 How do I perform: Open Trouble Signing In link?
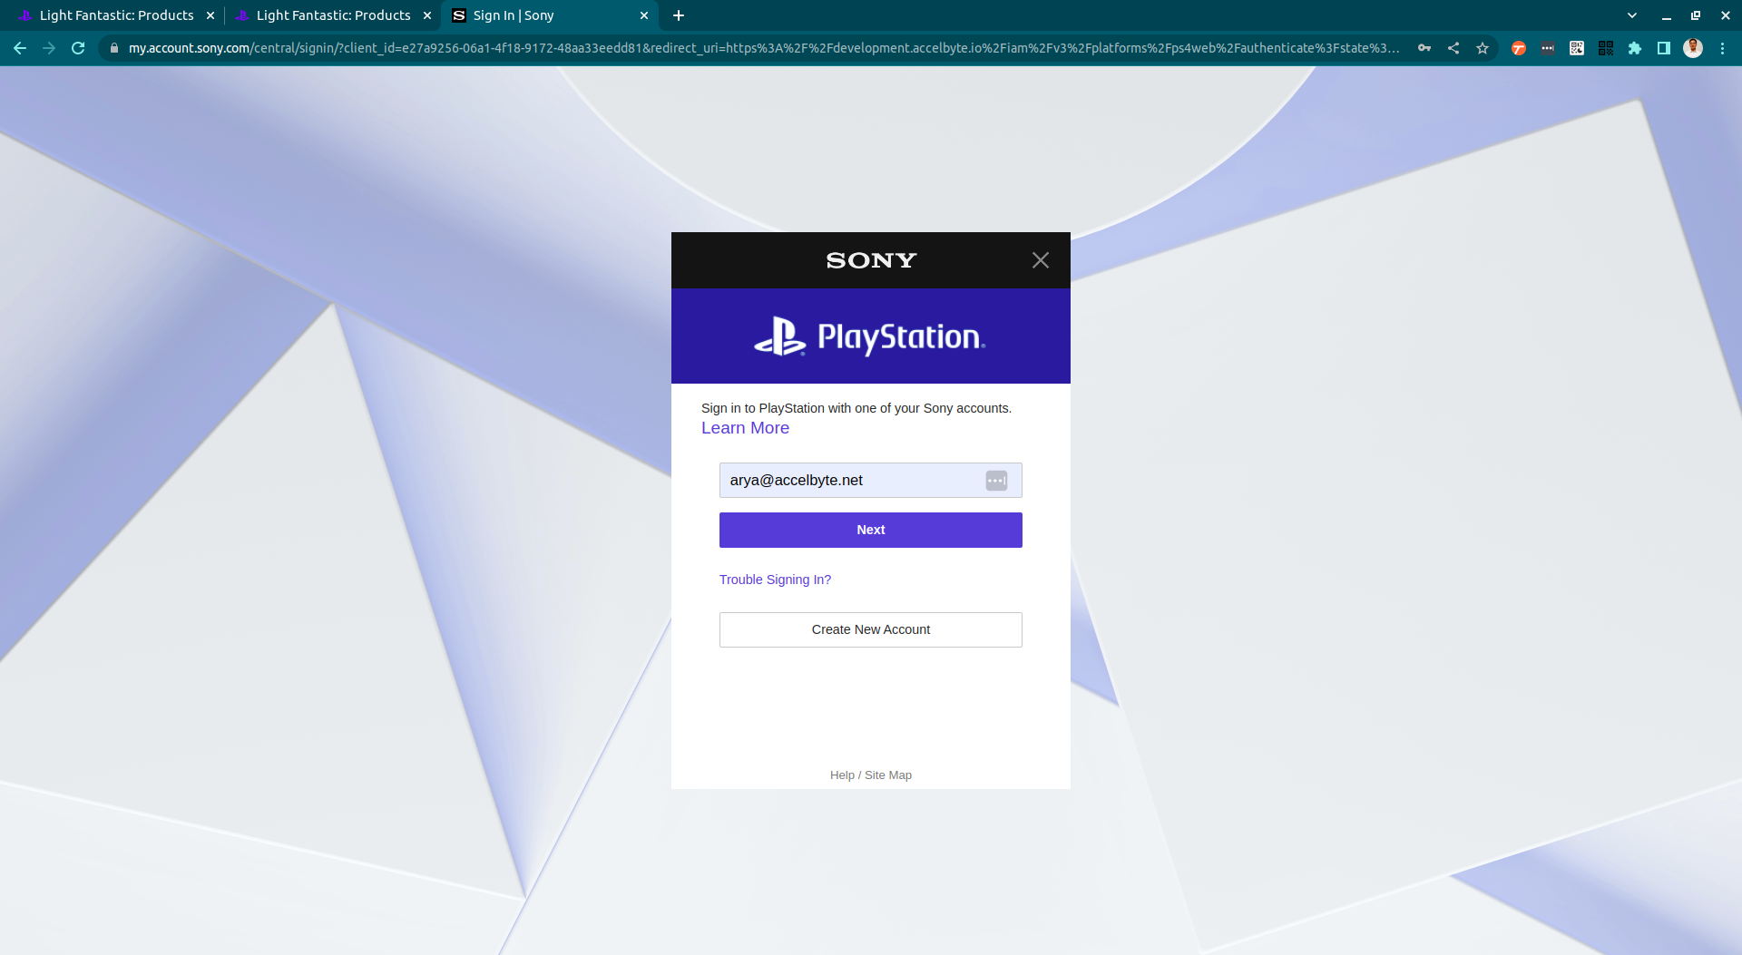coord(775,580)
